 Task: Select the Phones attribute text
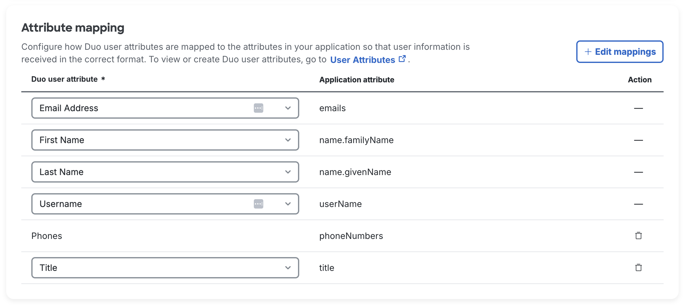(47, 236)
